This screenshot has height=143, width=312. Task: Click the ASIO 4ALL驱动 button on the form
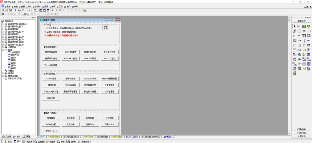[x=71, y=58]
